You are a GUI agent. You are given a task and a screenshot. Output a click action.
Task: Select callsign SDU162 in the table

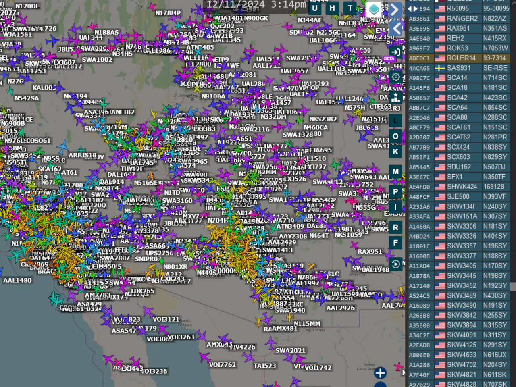(x=459, y=167)
